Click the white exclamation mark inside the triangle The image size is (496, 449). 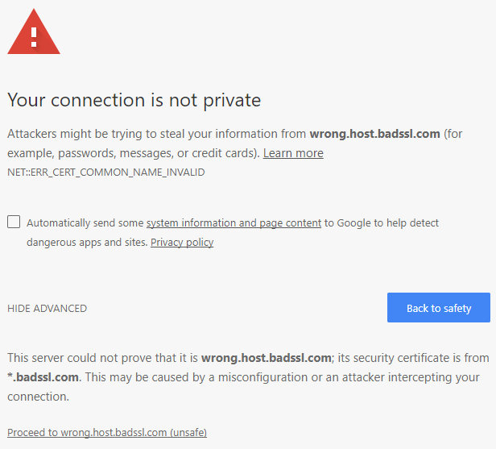(34, 37)
